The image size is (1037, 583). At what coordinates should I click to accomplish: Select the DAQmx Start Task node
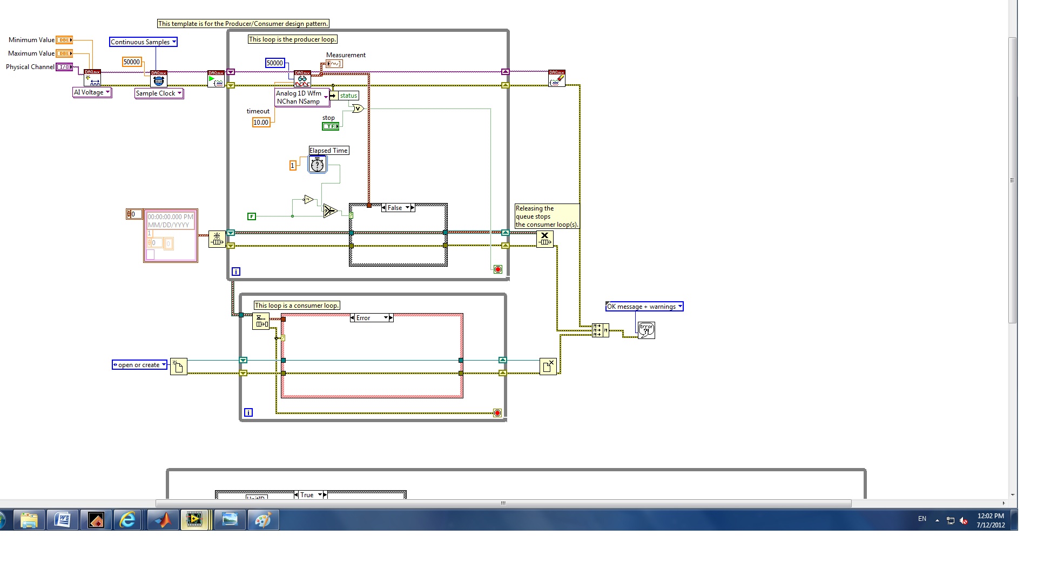[216, 79]
